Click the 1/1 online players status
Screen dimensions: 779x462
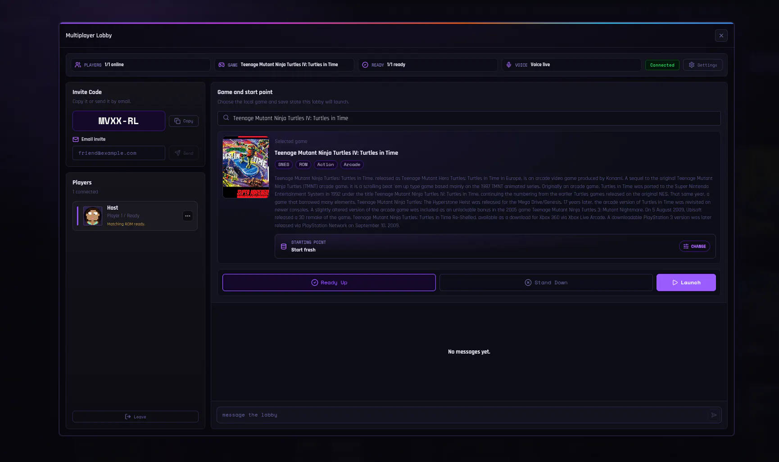(114, 65)
